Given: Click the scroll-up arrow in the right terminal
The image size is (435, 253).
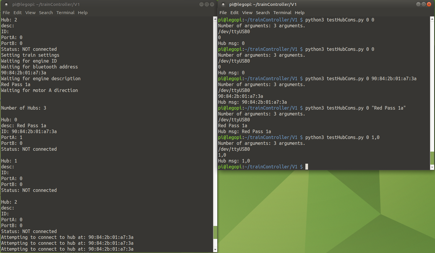Looking at the screenshot, I should [x=432, y=19].
